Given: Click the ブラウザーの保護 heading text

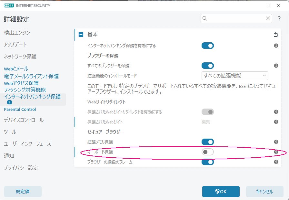Looking at the screenshot, I should [x=103, y=56].
